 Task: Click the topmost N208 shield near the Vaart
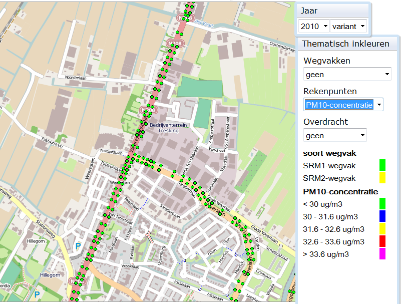184,18
